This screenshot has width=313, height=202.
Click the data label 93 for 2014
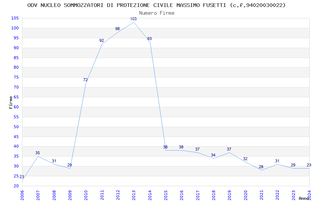149,39
